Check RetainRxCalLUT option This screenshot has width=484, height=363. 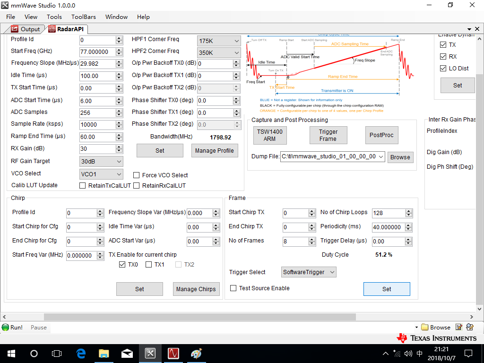[x=137, y=185]
